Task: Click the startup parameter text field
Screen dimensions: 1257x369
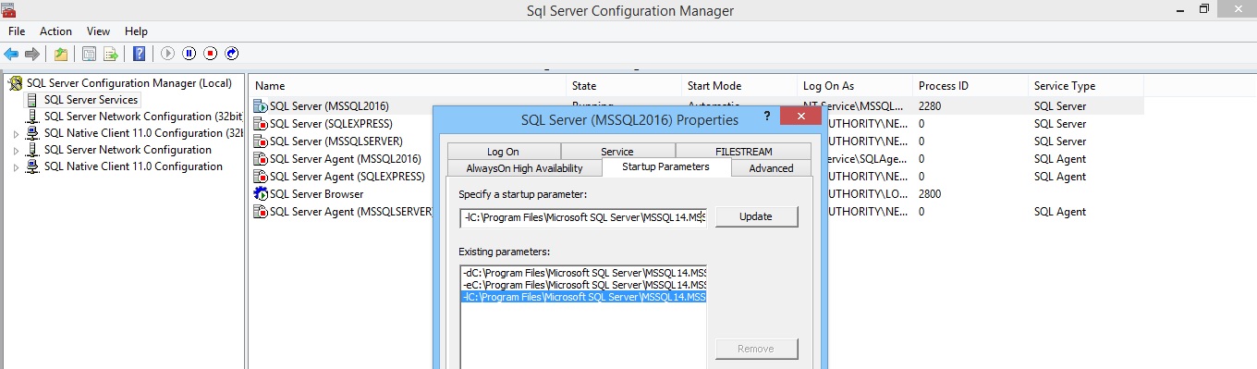Action: click(583, 217)
